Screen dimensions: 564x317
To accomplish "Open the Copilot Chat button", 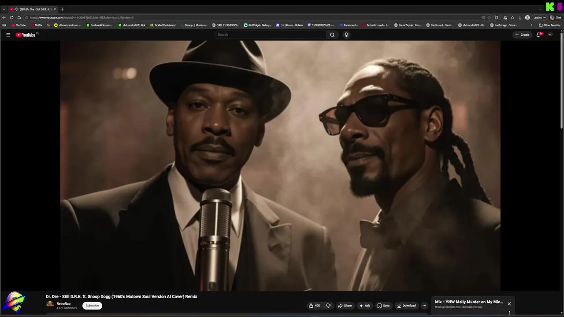I will click(556, 18).
